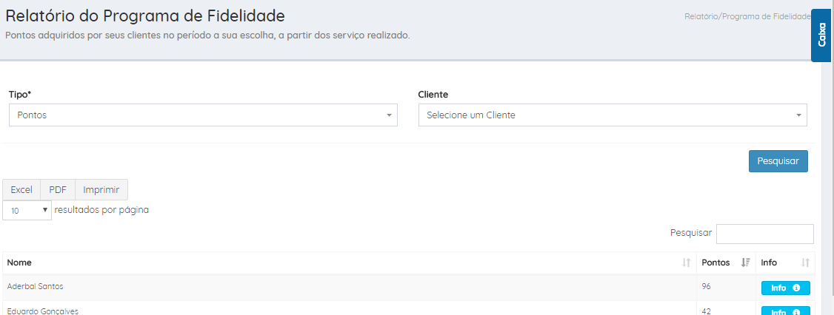Go to Relatório in the breadcrumb
834x315 pixels.
tap(703, 16)
